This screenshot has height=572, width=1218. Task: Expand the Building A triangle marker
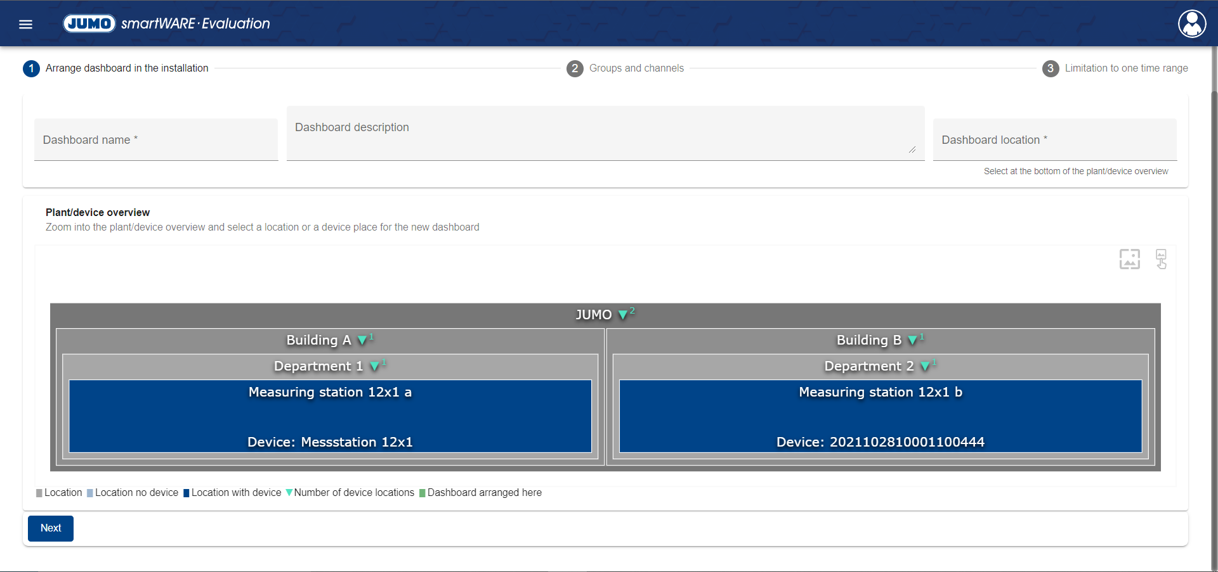[362, 341]
